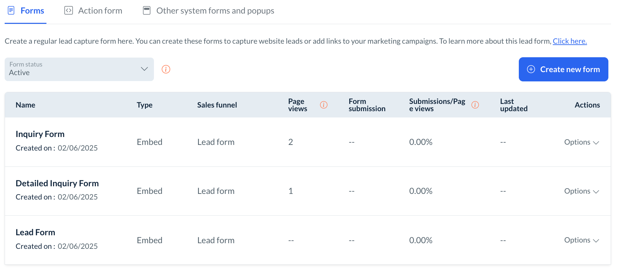The height and width of the screenshot is (270, 617).
Task: Follow the Click here link
Action: 570,41
